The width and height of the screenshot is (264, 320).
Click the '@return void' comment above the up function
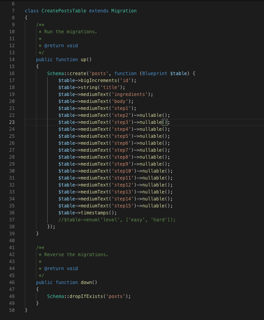[x=60, y=46]
